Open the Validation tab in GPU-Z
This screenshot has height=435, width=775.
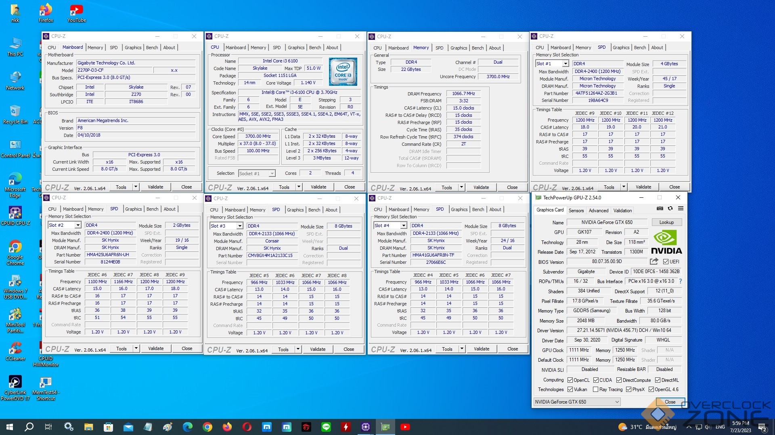(x=622, y=211)
